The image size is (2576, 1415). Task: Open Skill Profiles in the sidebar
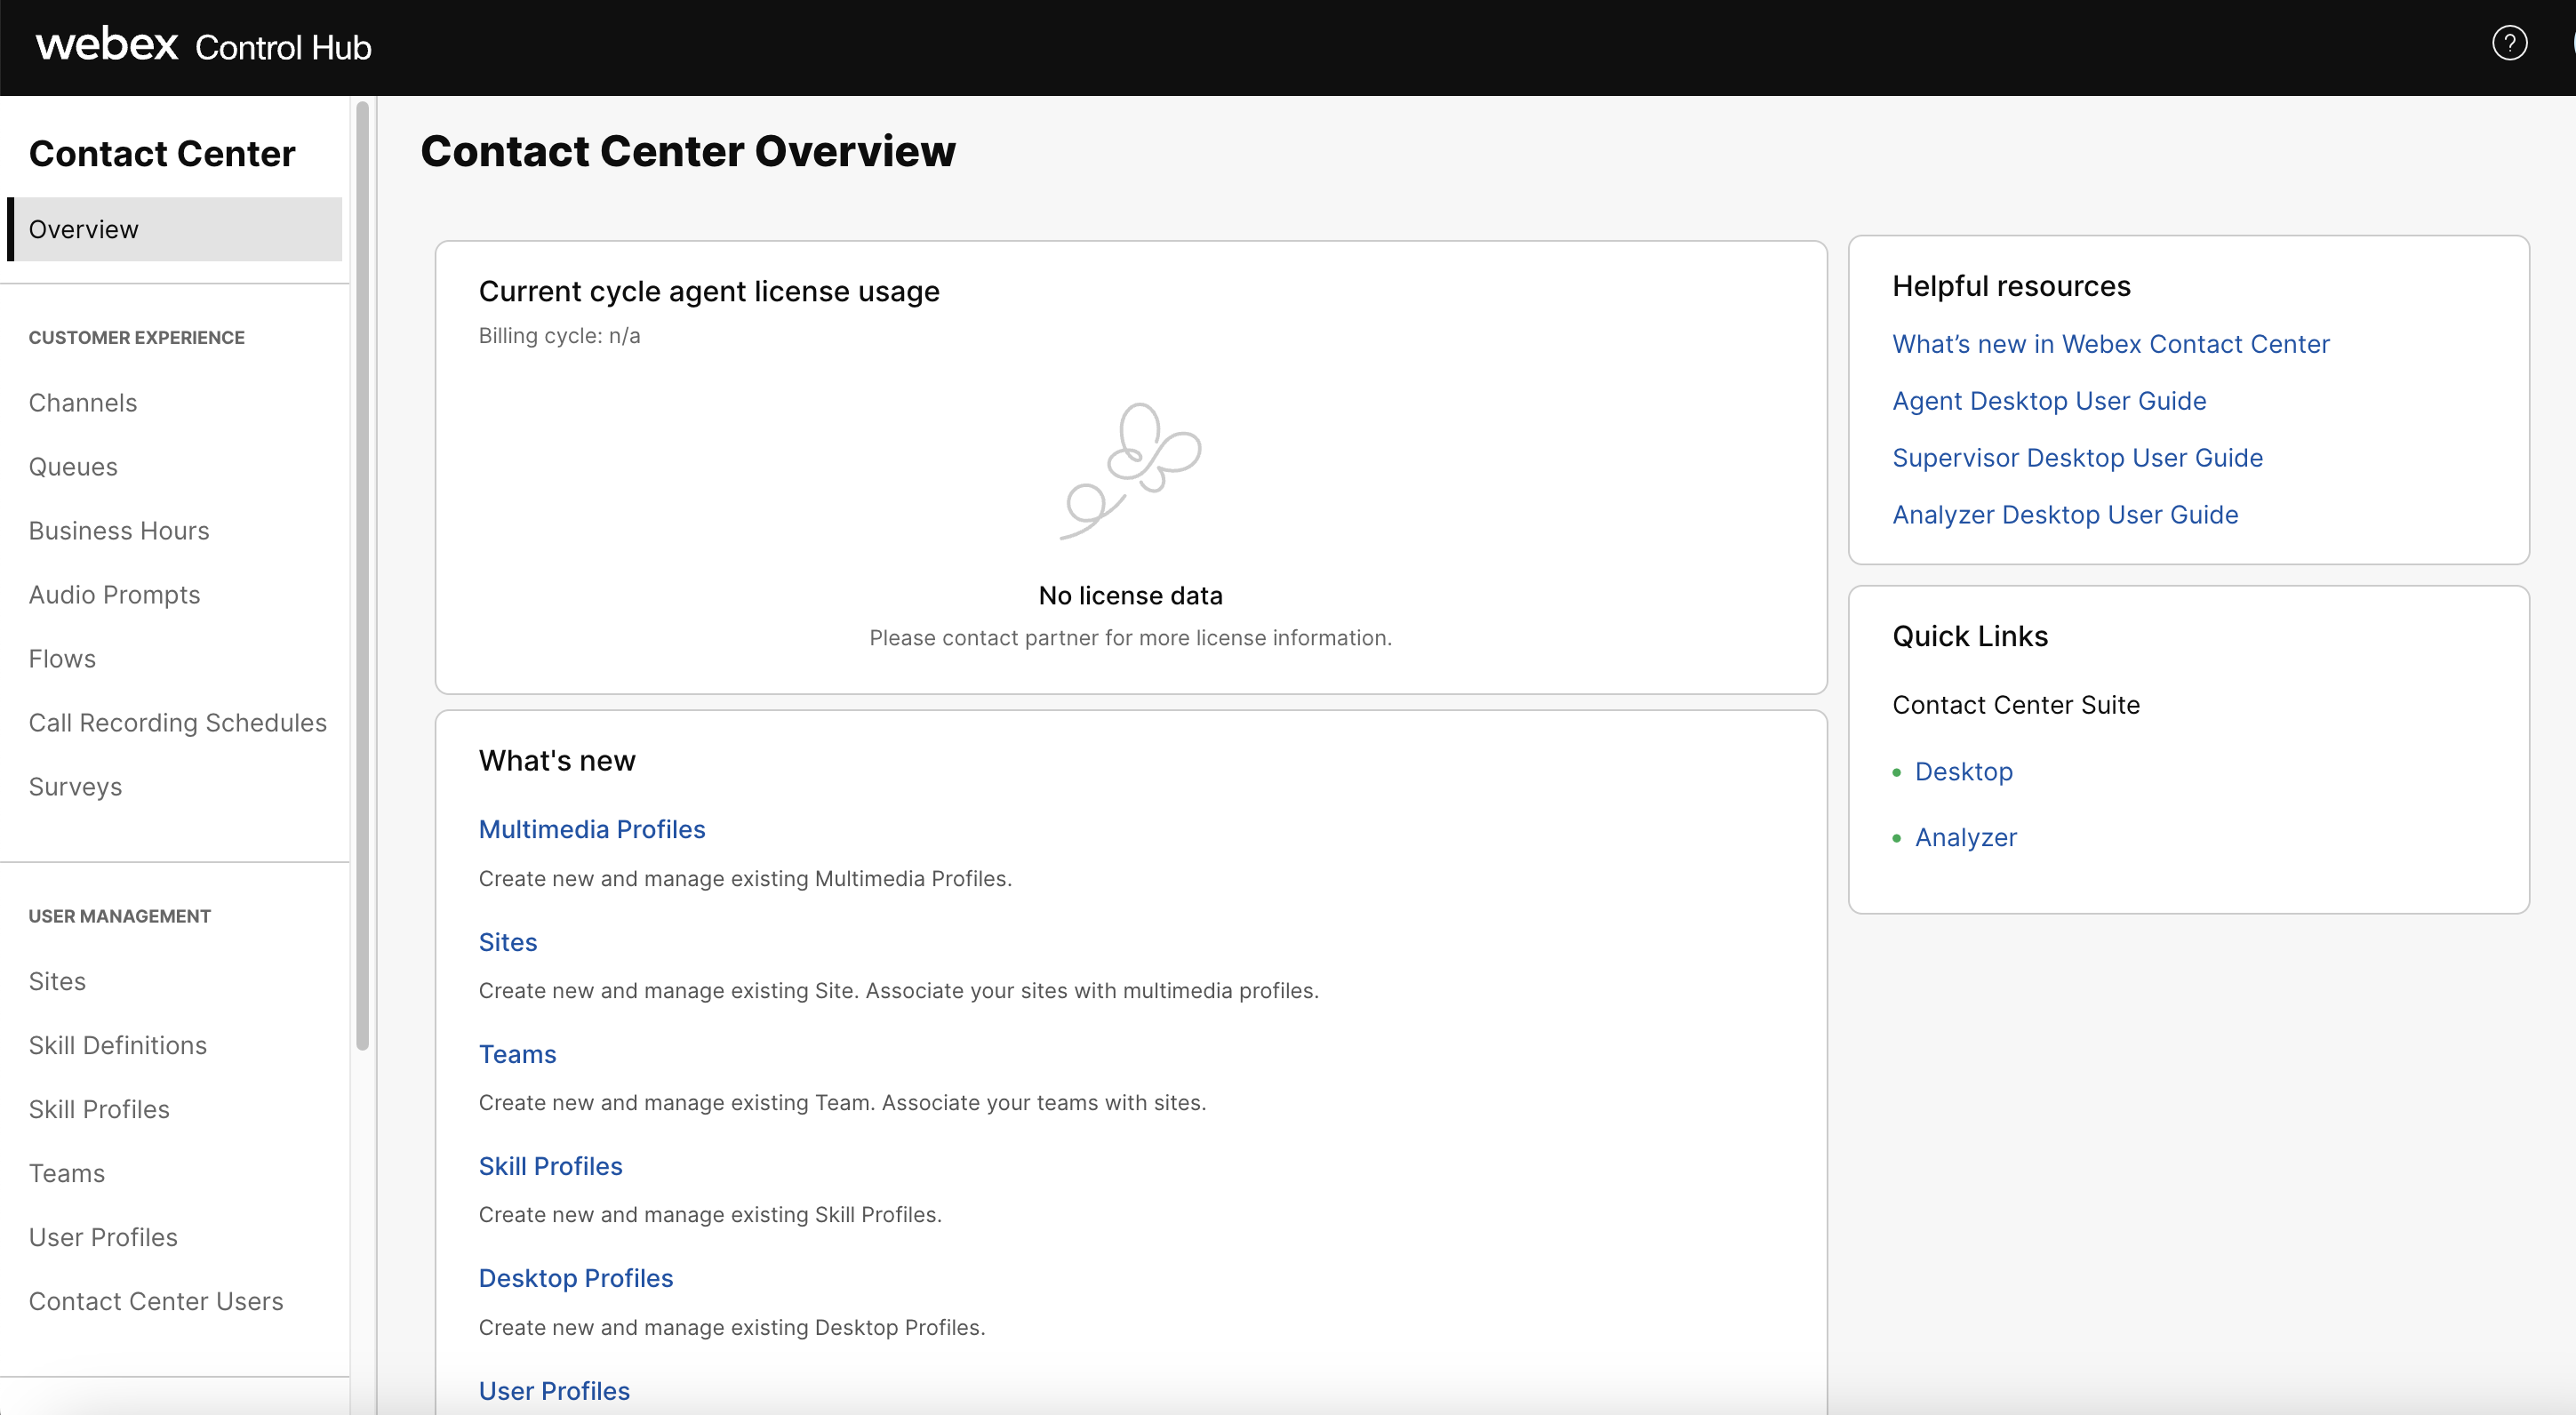click(x=99, y=1109)
